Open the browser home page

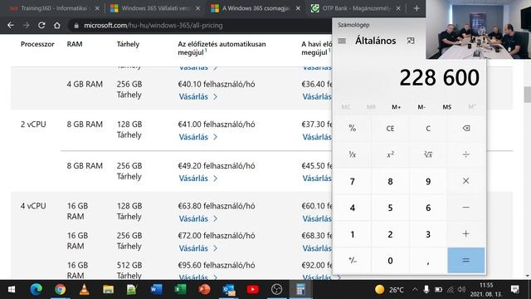[57, 26]
